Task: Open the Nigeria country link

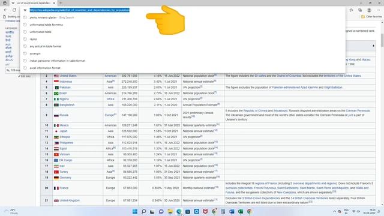Action: (64, 99)
